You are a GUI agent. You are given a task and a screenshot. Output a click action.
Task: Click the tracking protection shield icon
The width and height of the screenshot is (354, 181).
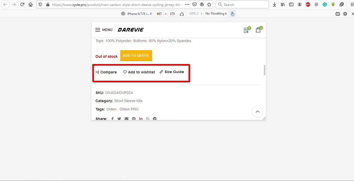40,4
